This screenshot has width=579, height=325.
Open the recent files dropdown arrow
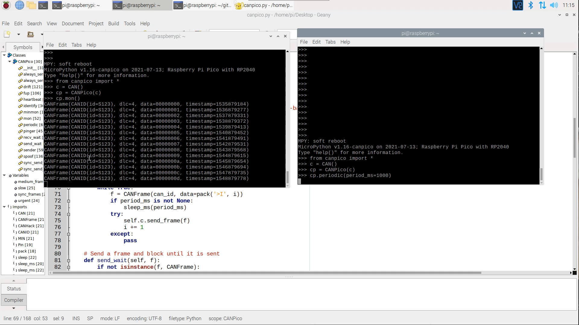[42, 34]
